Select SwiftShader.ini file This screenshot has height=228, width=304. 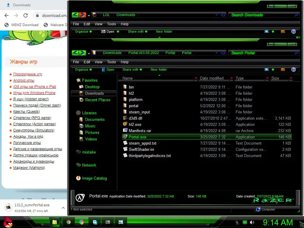click(141, 149)
